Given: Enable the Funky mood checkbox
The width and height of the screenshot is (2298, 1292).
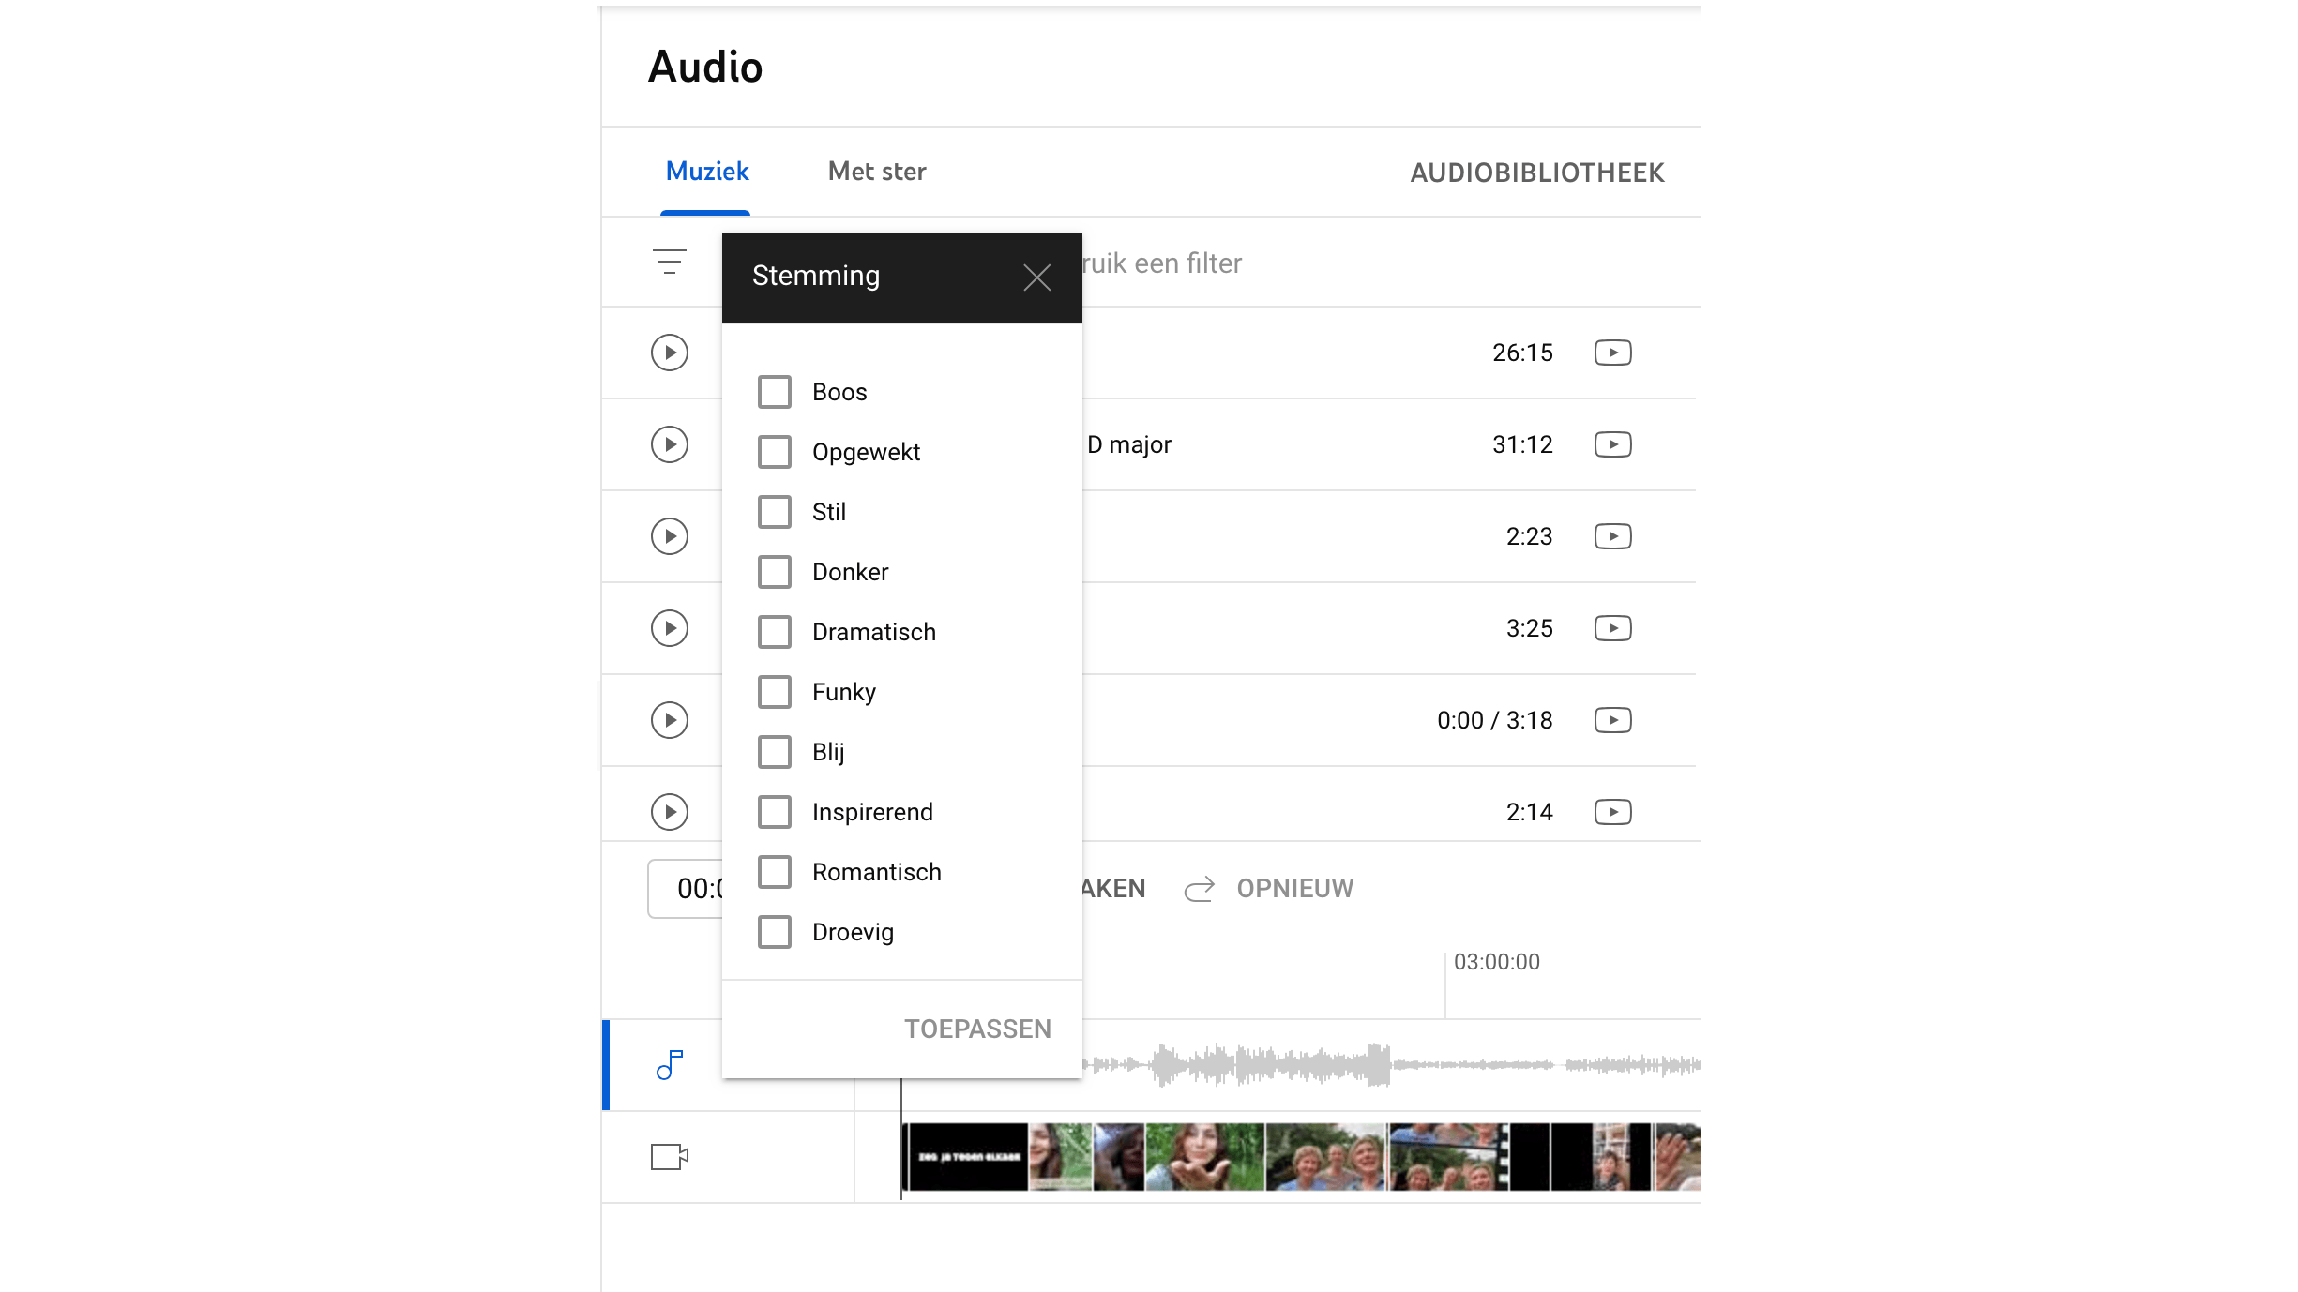Looking at the screenshot, I should [774, 692].
